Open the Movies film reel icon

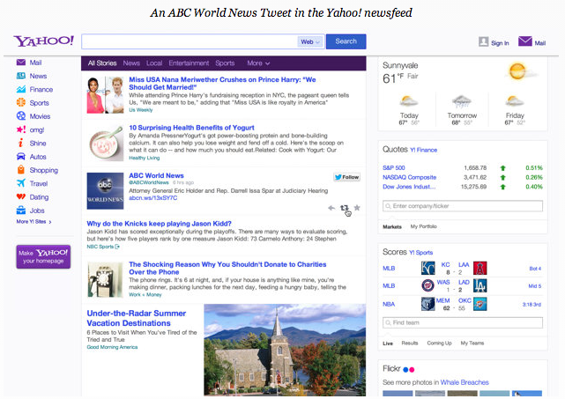coord(21,116)
